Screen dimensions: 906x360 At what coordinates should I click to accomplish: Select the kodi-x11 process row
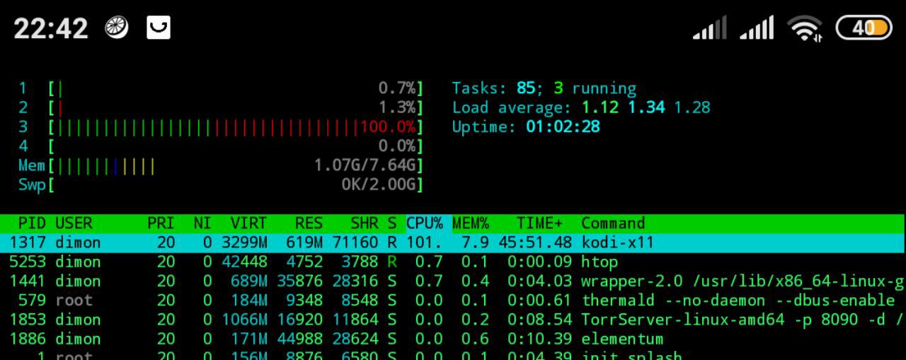(x=453, y=243)
